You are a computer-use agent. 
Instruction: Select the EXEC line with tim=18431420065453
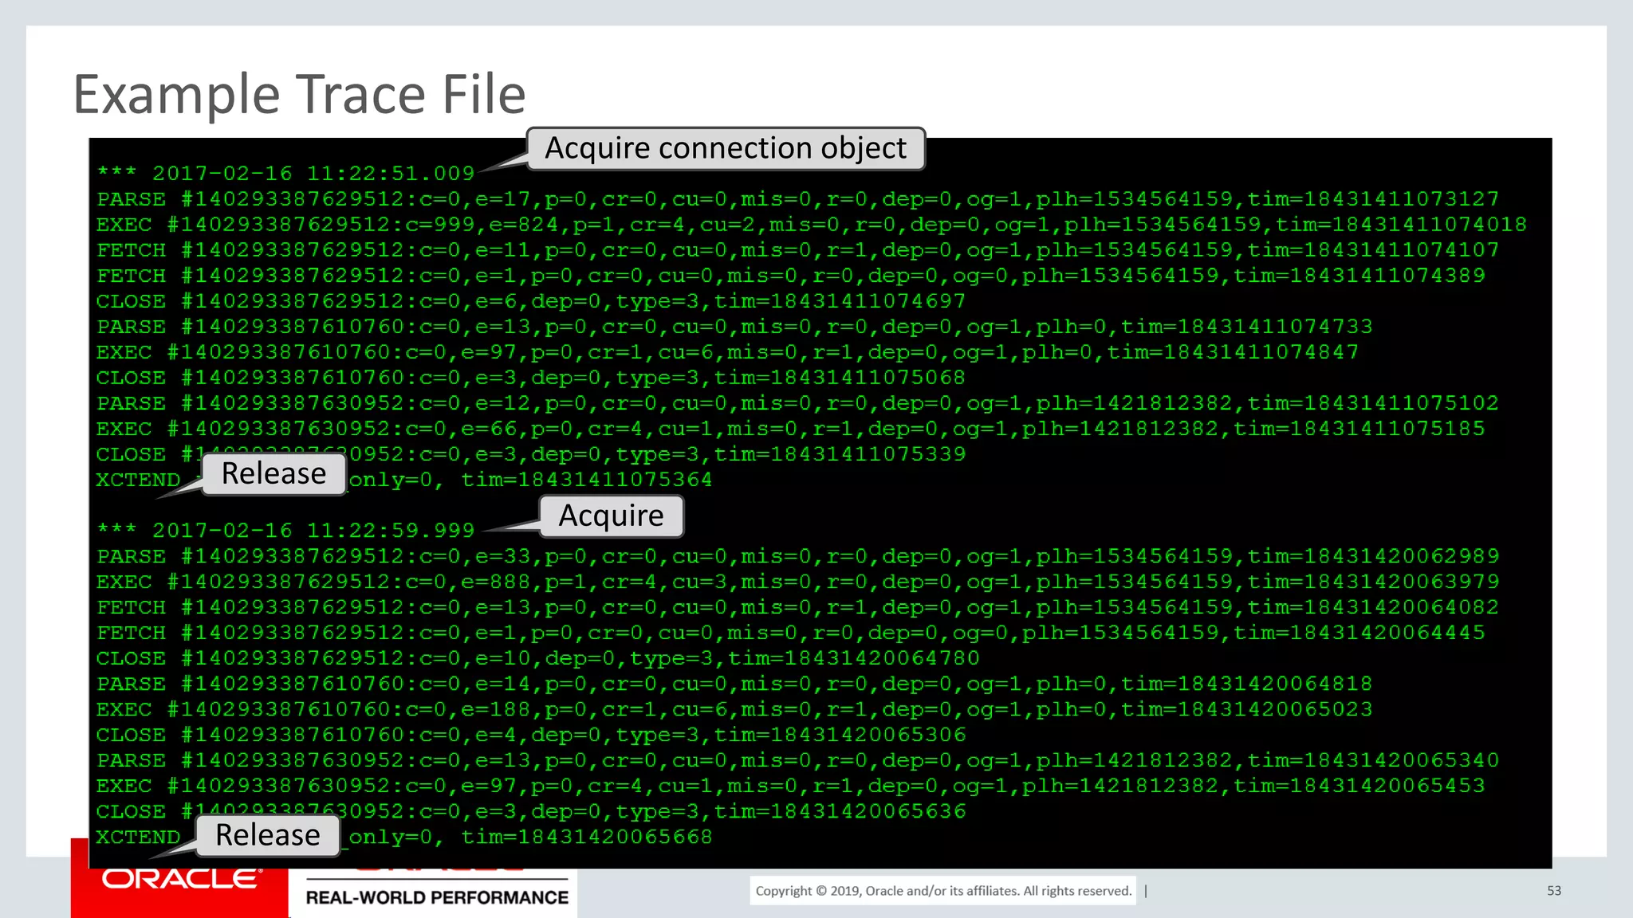coord(791,785)
